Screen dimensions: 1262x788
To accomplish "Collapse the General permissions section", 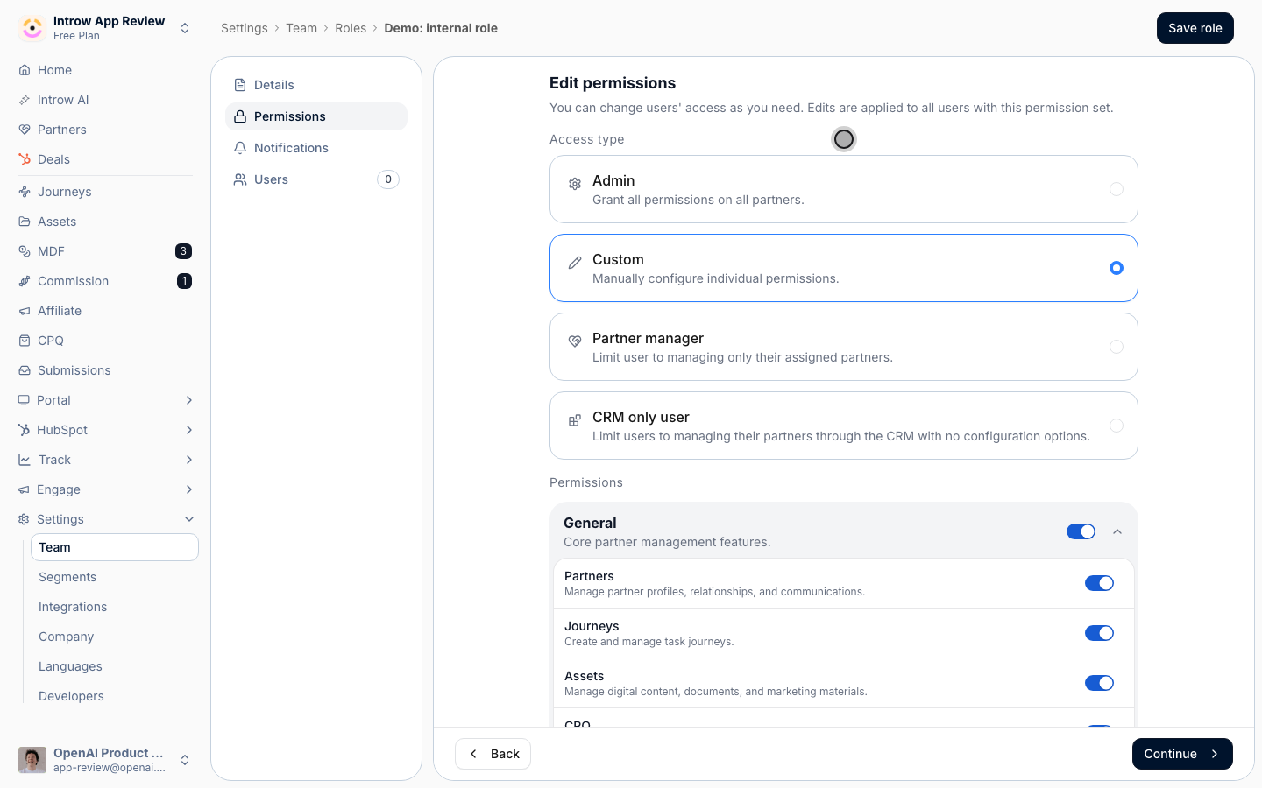I will coord(1117,531).
